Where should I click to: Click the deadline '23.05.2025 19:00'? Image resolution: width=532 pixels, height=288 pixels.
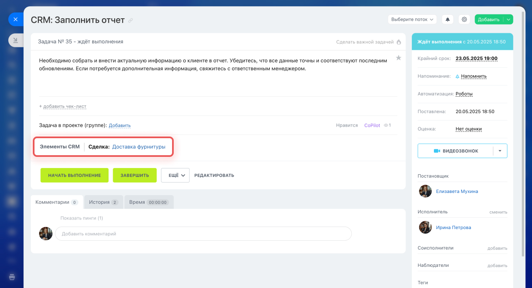click(477, 59)
